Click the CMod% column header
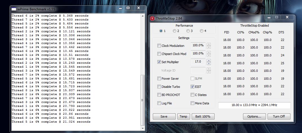Screen dimensions: 302x133 [x=254, y=32]
